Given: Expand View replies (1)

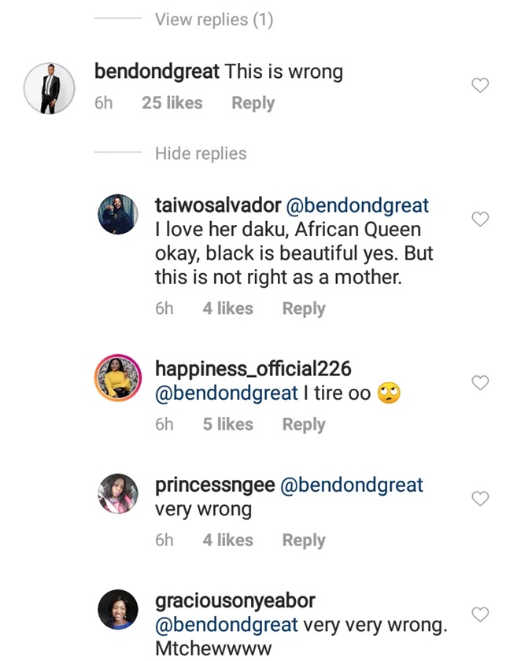Looking at the screenshot, I should 213,20.
